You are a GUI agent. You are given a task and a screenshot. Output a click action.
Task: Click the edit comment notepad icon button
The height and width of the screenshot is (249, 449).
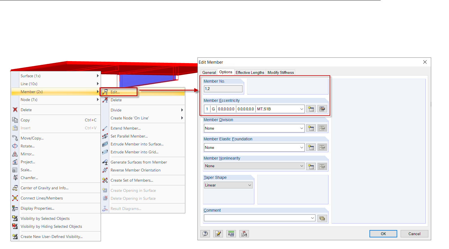tap(218, 234)
